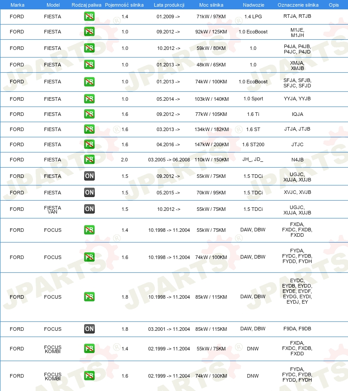Screen dimensions: 348x391
Task: Select engine code cell SFJA, SFJB, SFJC, SFJD
Action: point(297,83)
